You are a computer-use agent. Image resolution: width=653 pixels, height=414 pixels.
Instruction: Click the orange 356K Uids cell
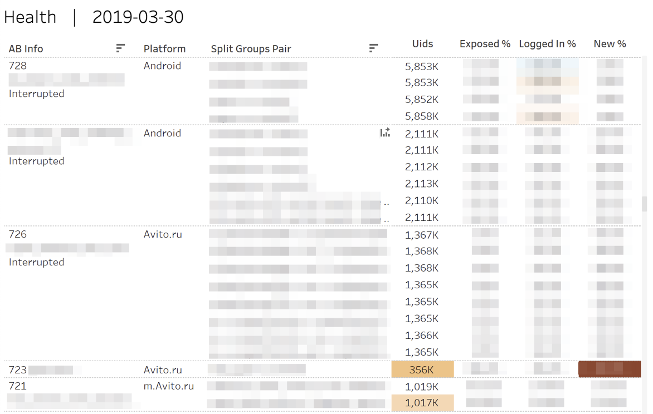pos(422,369)
